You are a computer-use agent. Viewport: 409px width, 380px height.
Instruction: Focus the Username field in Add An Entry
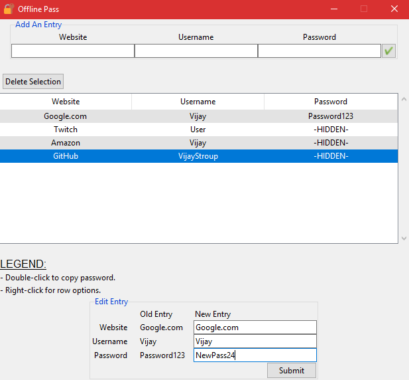click(x=196, y=50)
